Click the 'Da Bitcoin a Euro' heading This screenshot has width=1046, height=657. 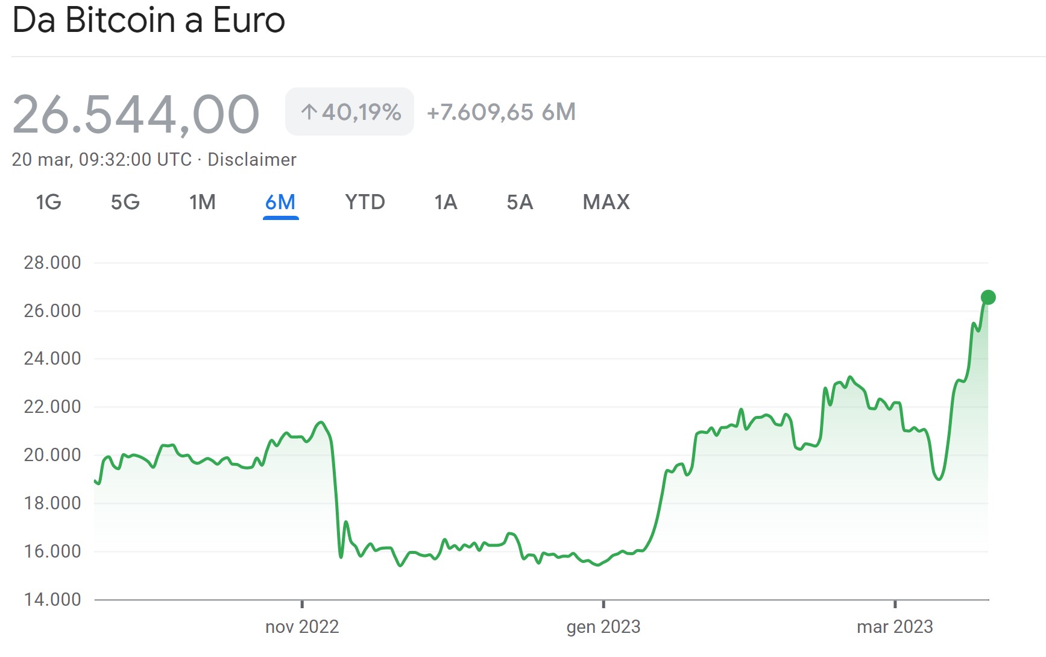148,20
